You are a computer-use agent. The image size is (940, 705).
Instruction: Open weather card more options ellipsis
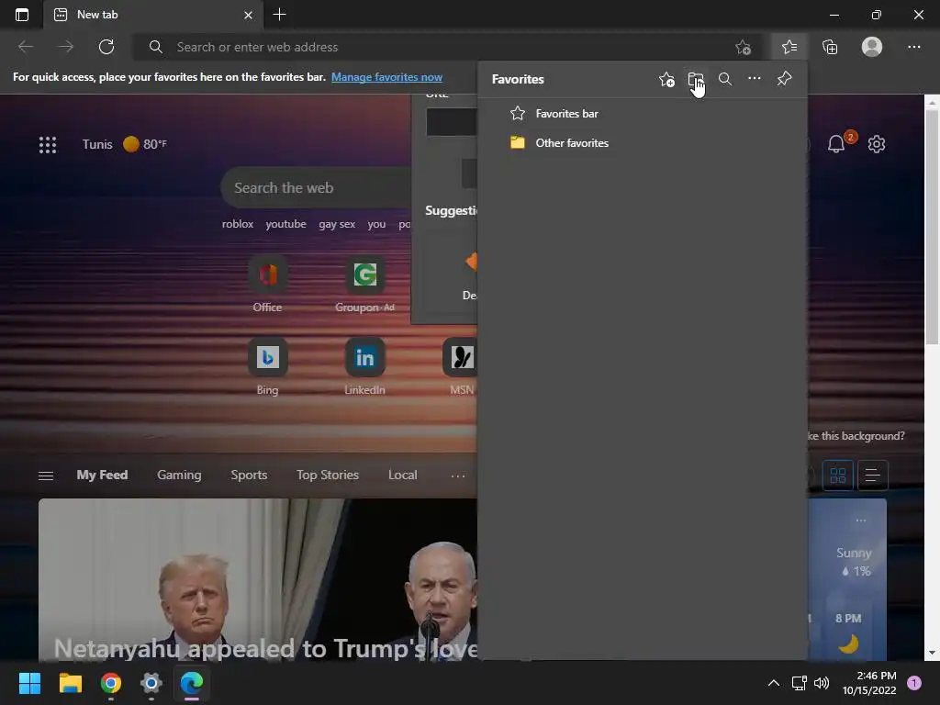click(x=861, y=520)
